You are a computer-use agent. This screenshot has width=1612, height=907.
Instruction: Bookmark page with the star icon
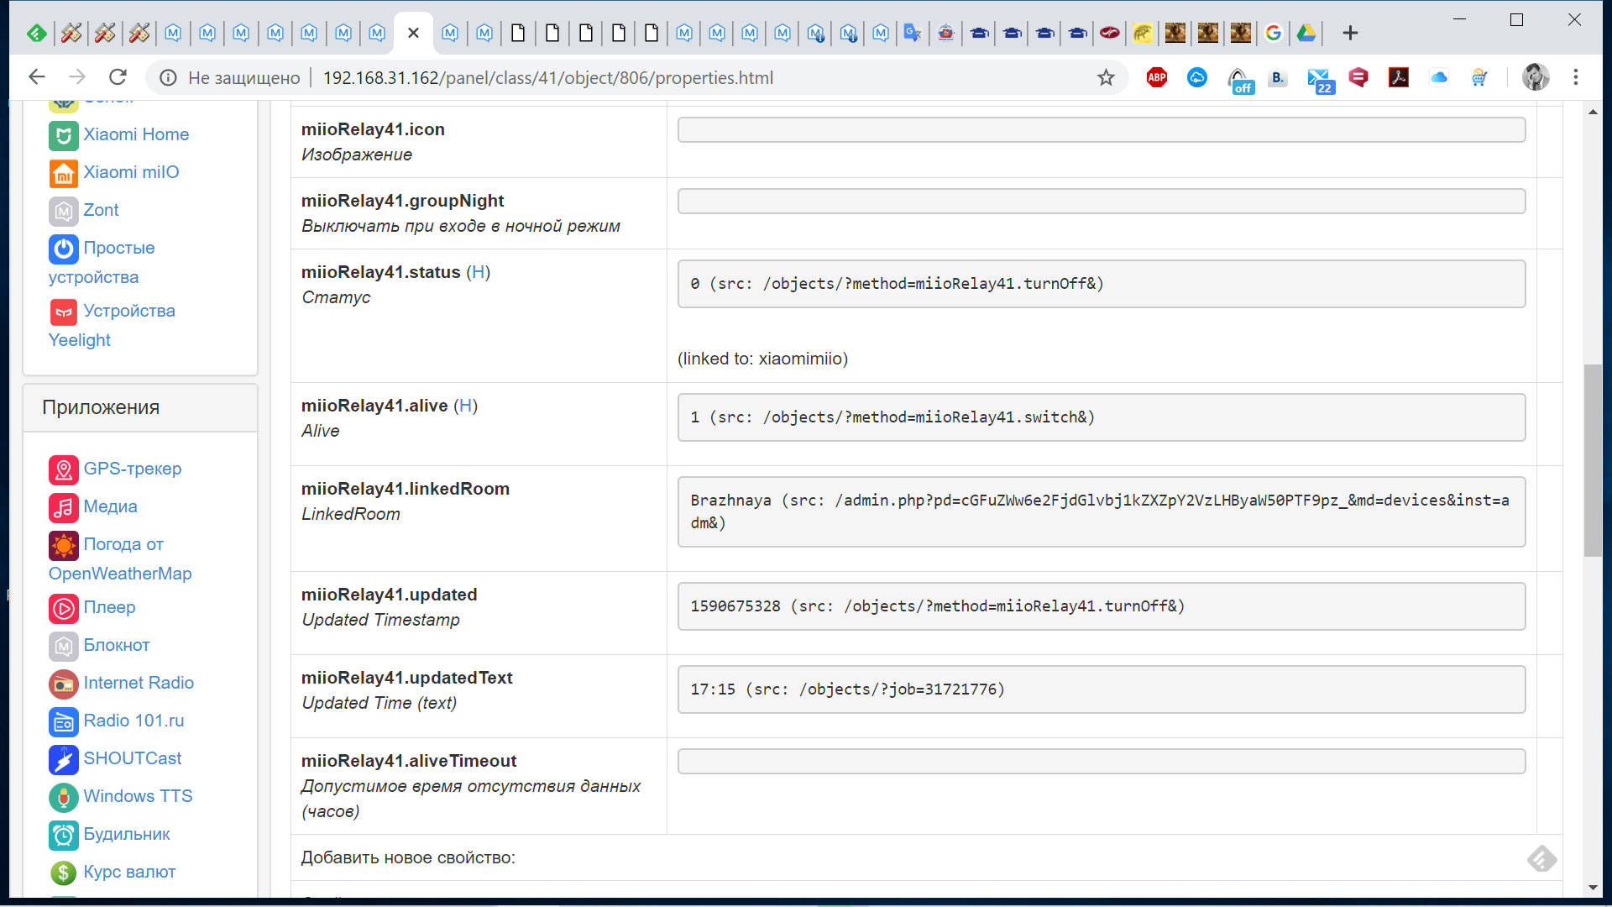coord(1106,77)
